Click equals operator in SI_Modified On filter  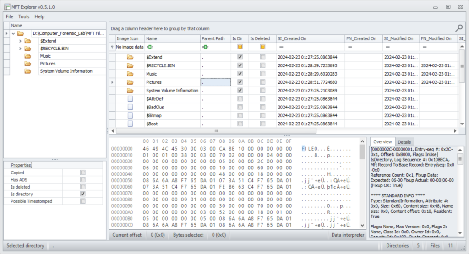pyautogui.click(x=387, y=47)
